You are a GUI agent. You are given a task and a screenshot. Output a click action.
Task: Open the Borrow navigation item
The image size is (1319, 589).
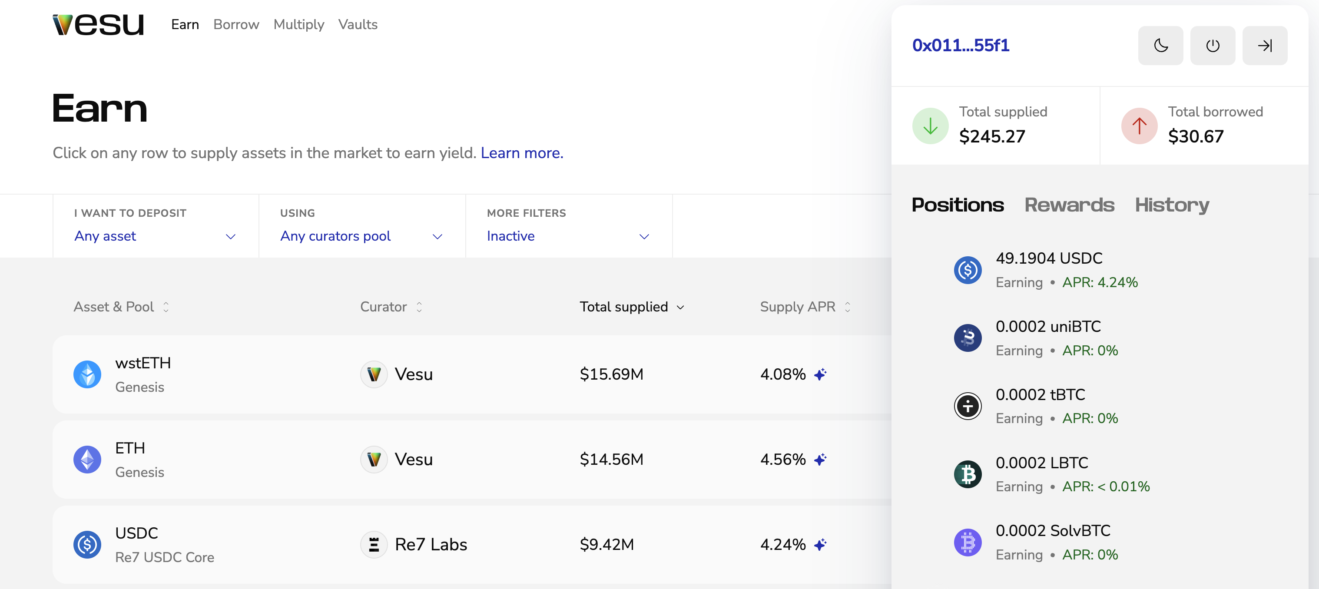[236, 25]
